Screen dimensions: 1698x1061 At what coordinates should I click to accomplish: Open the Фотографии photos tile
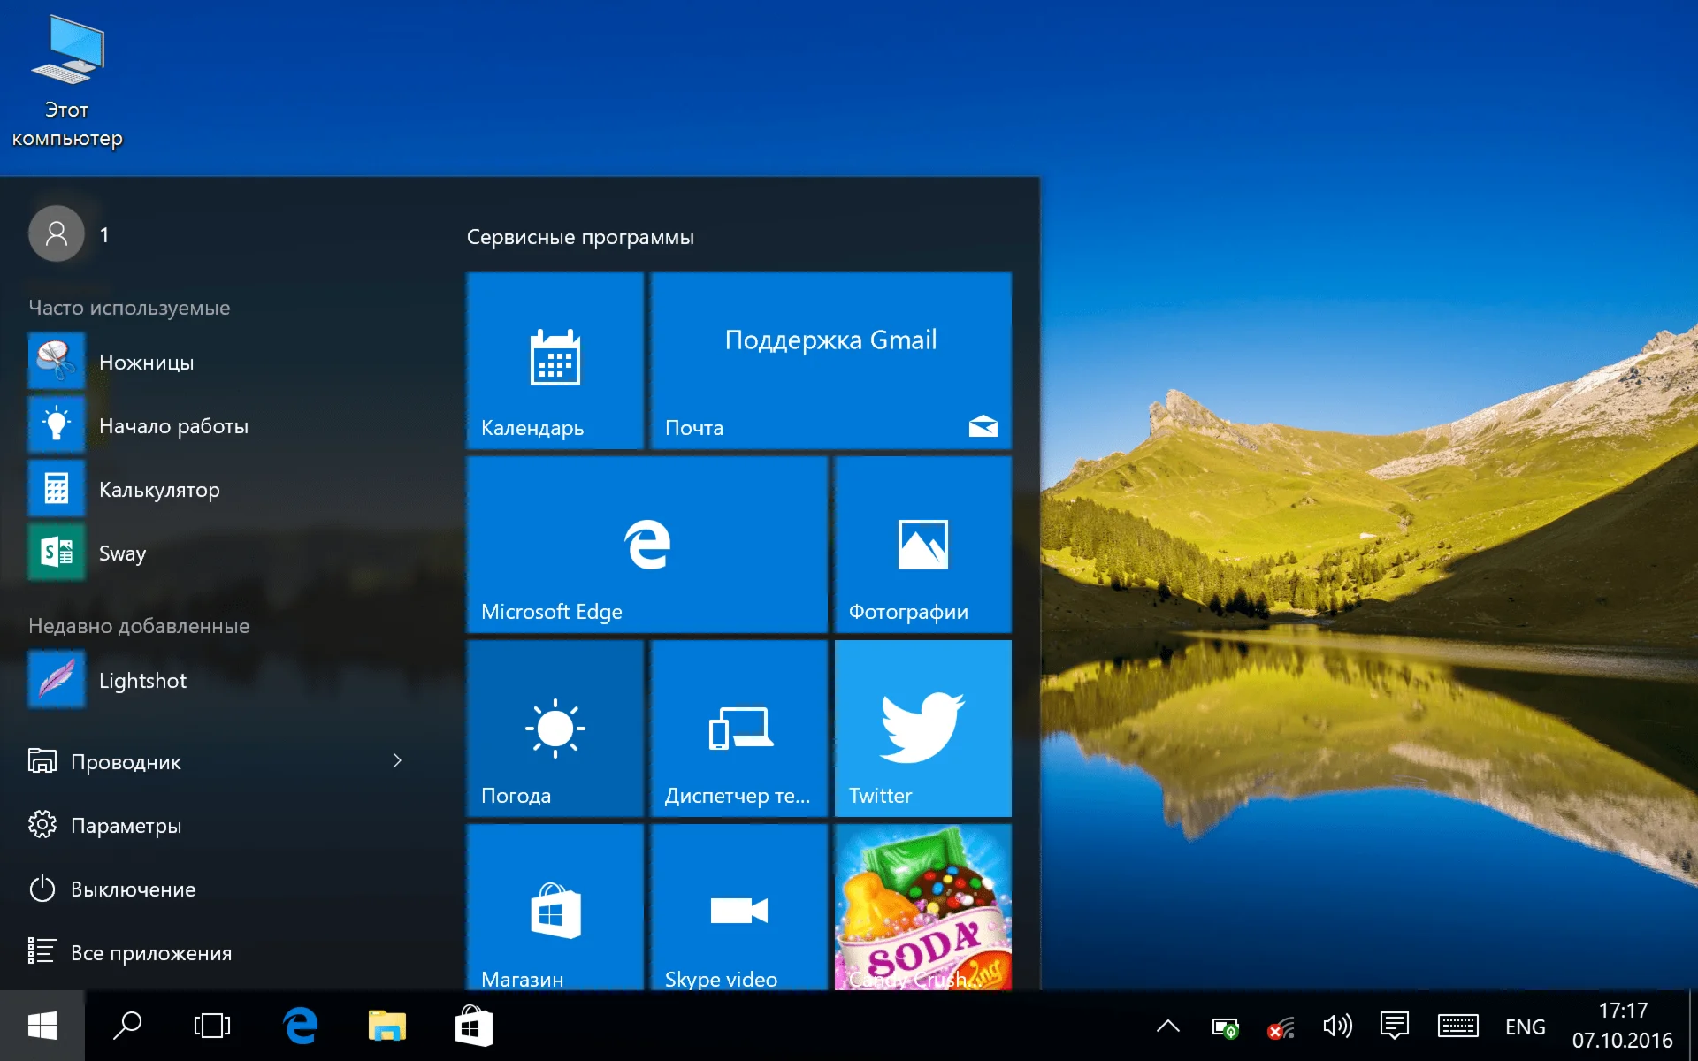point(922,545)
